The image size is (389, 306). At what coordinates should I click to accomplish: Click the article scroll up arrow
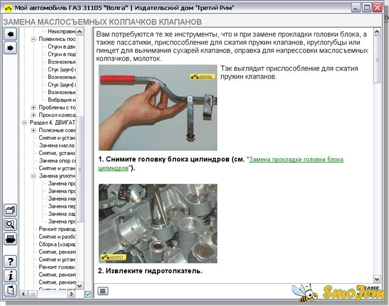(x=377, y=32)
